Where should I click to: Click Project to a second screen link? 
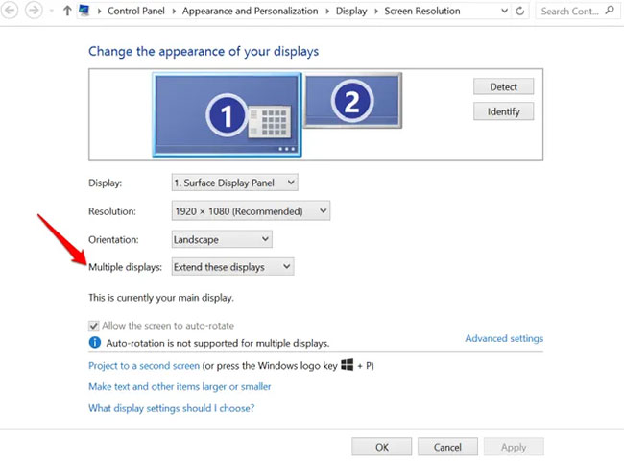pos(144,366)
